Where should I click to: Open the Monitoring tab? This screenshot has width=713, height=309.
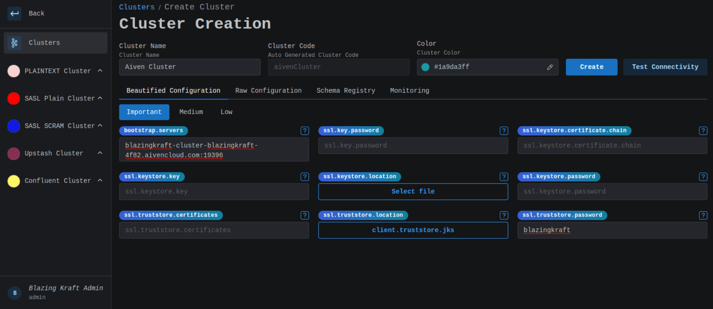click(x=410, y=91)
